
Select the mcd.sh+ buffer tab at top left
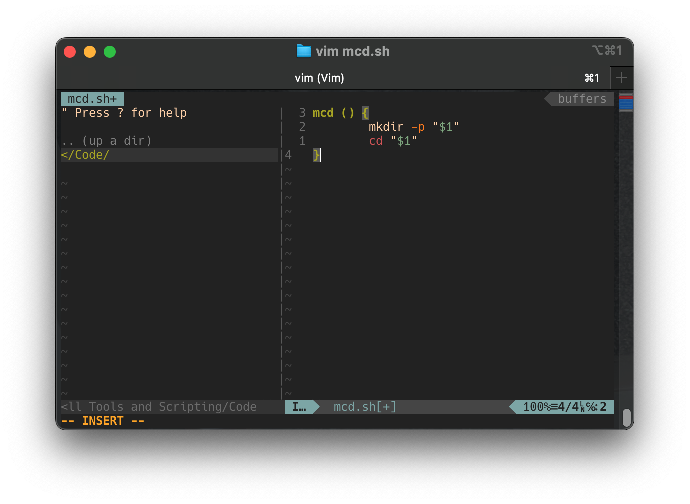tap(92, 98)
